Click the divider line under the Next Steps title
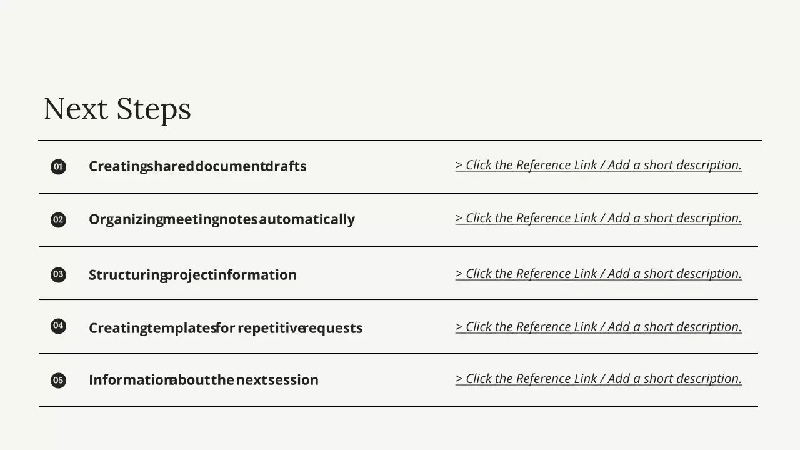Screen dimensions: 800x450 coord(400,141)
